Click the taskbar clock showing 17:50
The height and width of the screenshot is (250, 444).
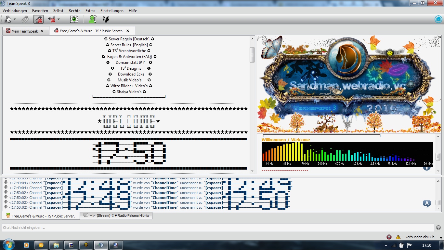(426, 245)
